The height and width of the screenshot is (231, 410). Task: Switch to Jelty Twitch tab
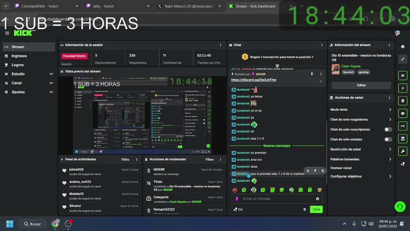(x=118, y=6)
